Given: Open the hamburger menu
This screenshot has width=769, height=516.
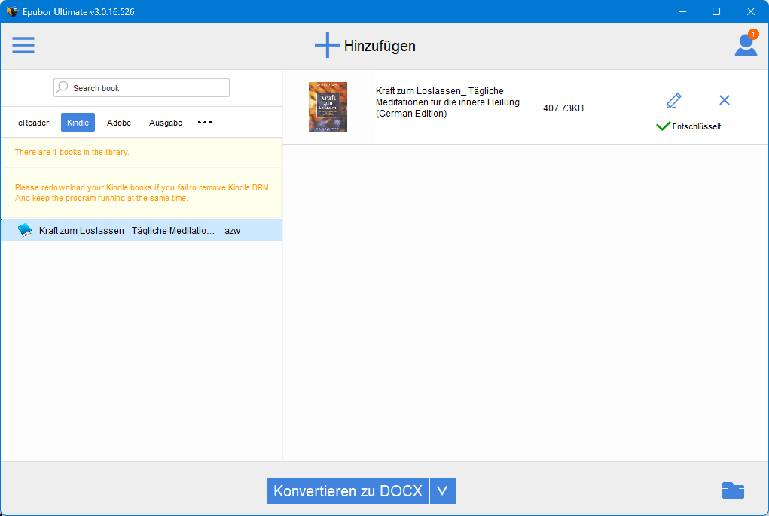Looking at the screenshot, I should pos(23,45).
